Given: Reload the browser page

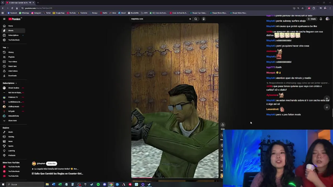Looking at the screenshot, I should [12, 8].
